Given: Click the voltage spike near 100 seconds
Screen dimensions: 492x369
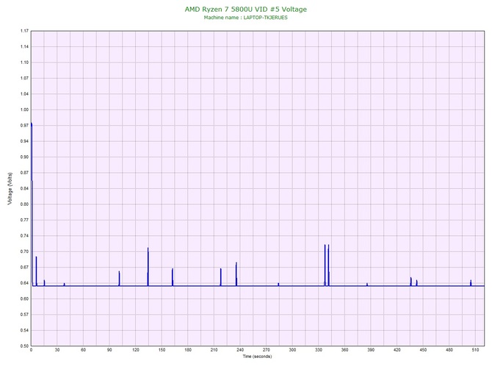Looking at the screenshot, I should [x=119, y=279].
